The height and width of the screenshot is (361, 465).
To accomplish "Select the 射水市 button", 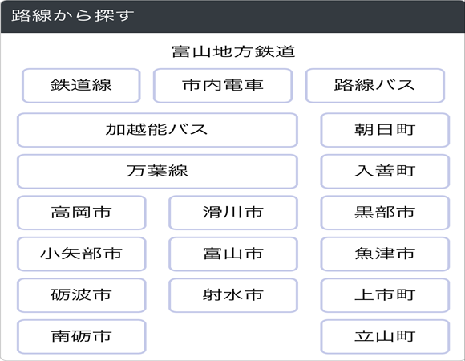I will tap(233, 295).
